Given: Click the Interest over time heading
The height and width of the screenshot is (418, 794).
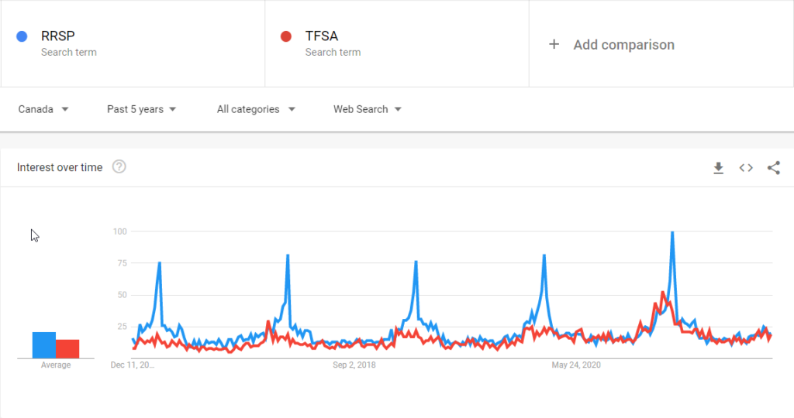Looking at the screenshot, I should point(60,167).
